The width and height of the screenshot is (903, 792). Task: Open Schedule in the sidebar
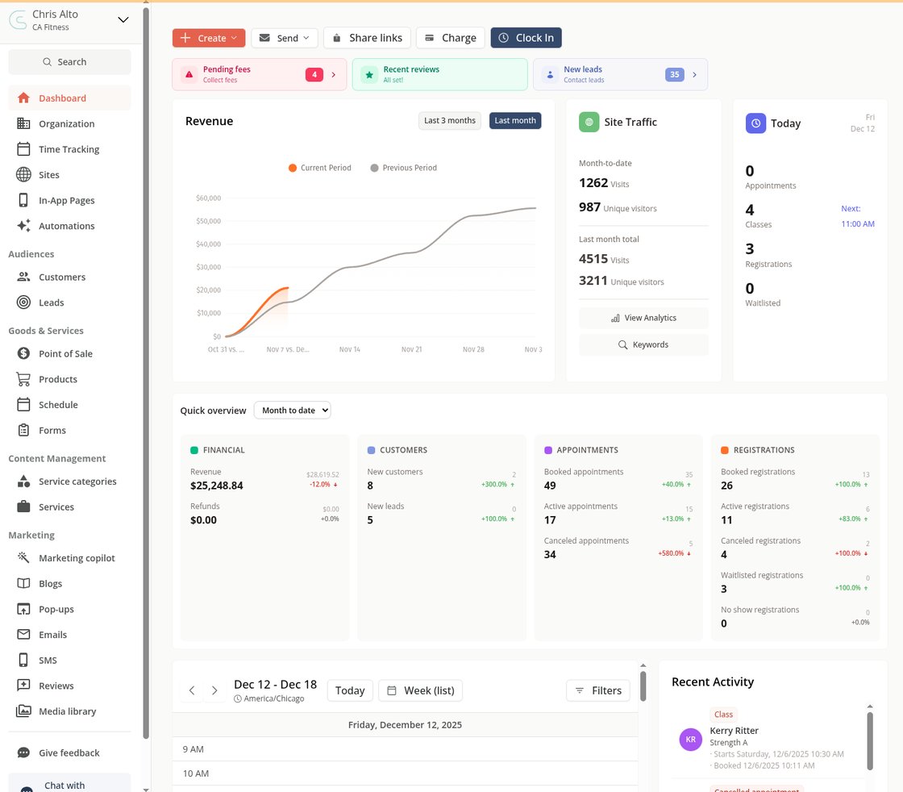coord(69,404)
